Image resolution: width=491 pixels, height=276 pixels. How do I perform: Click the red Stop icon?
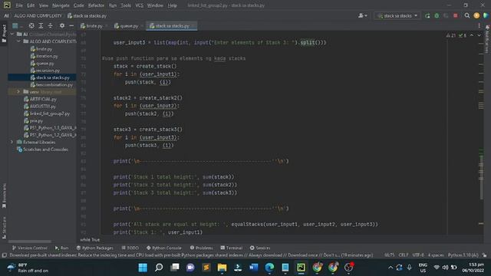[x=455, y=15]
